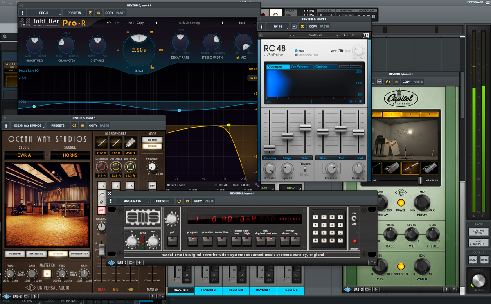Flip the Reverb/Effect switch in RC 48

(x=304, y=169)
